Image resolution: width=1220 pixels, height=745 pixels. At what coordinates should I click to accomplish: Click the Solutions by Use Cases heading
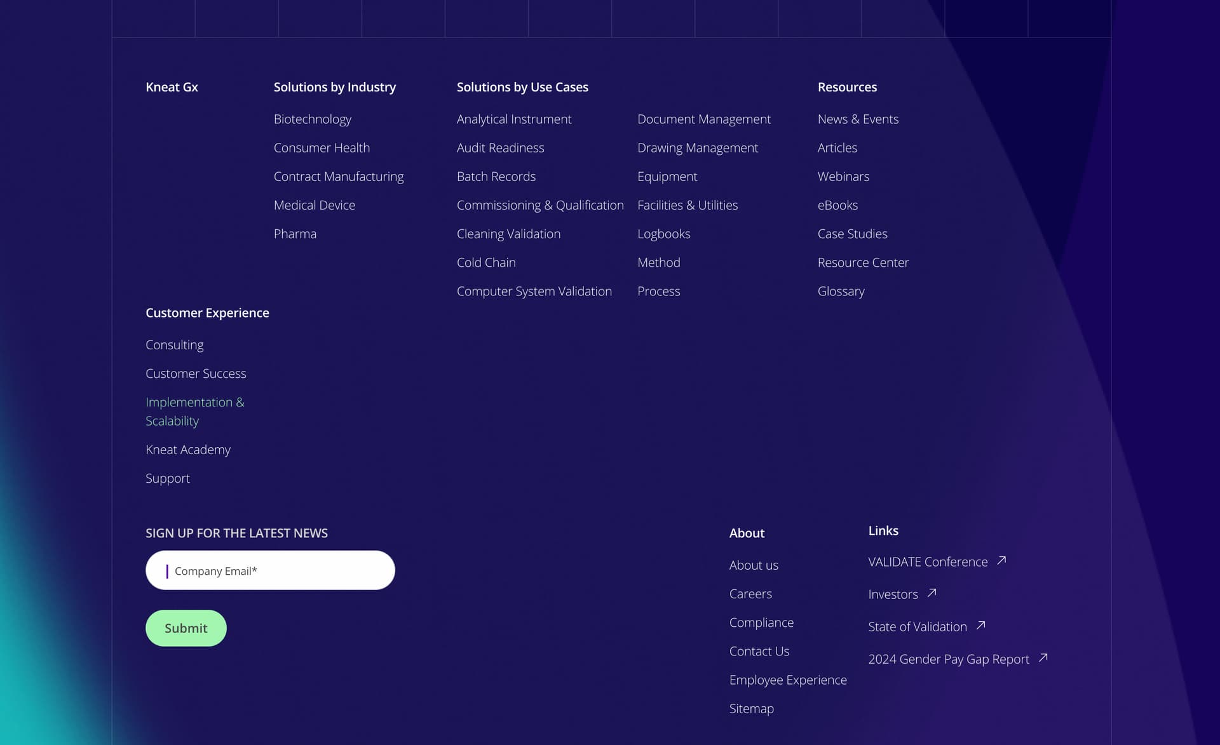tap(522, 87)
